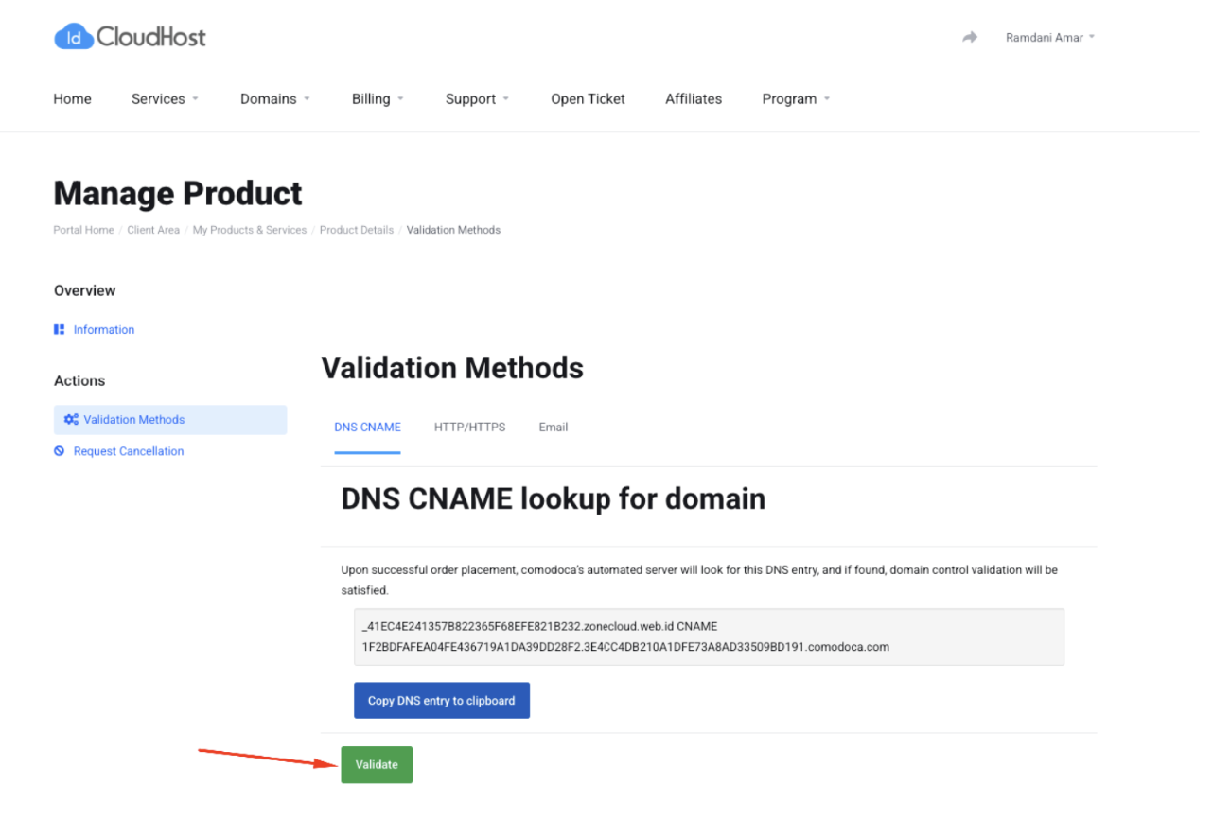Viewport: 1213px width, 838px height.
Task: Open Information link in Overview sidebar
Action: click(x=104, y=330)
